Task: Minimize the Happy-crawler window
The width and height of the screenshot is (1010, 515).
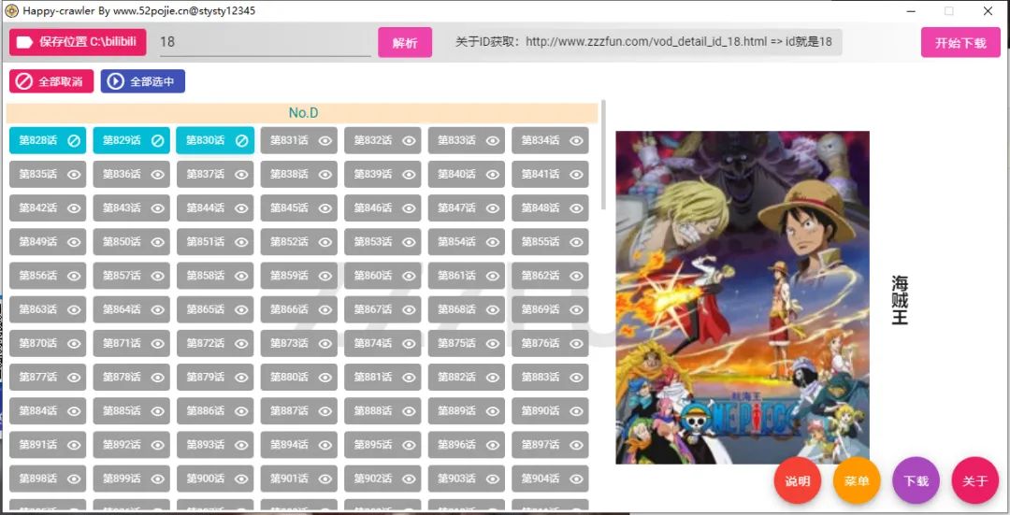Action: click(x=912, y=11)
